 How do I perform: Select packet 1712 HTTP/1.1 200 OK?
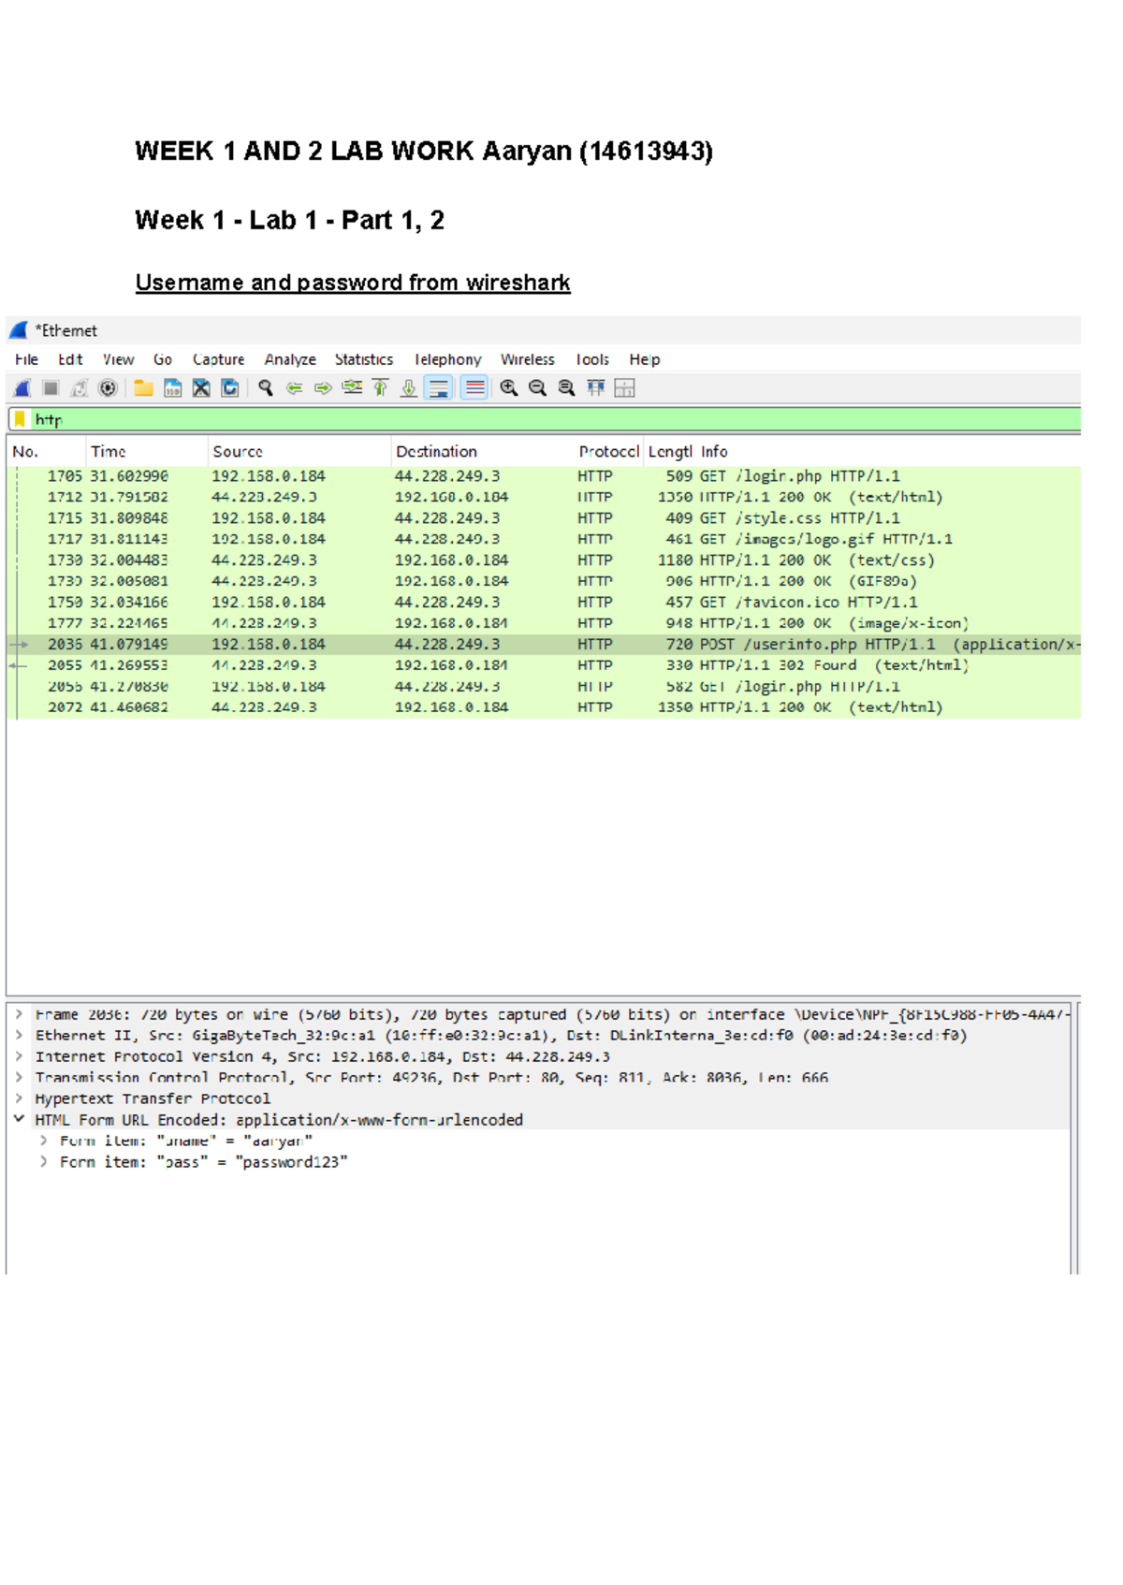click(x=544, y=497)
